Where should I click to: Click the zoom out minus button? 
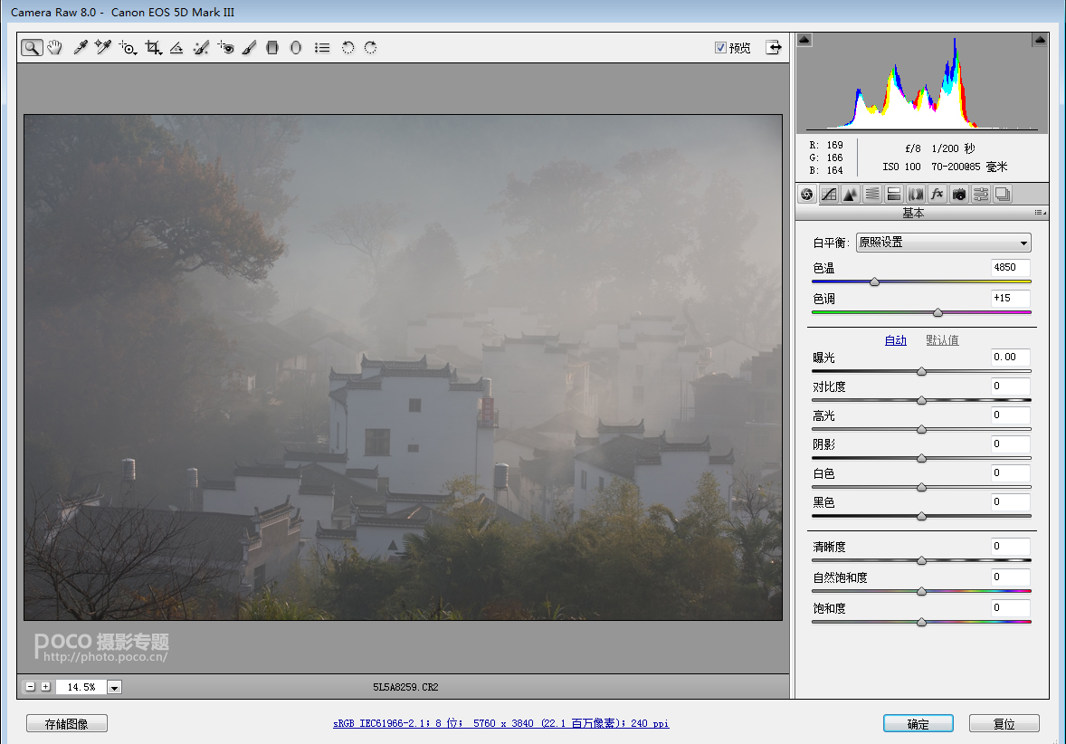(x=31, y=687)
